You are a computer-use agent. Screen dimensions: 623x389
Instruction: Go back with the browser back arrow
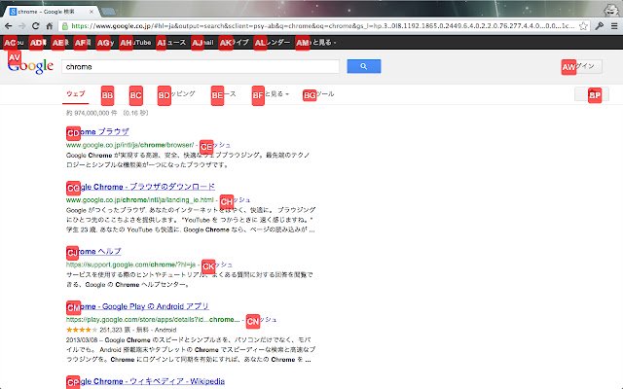pyautogui.click(x=9, y=26)
